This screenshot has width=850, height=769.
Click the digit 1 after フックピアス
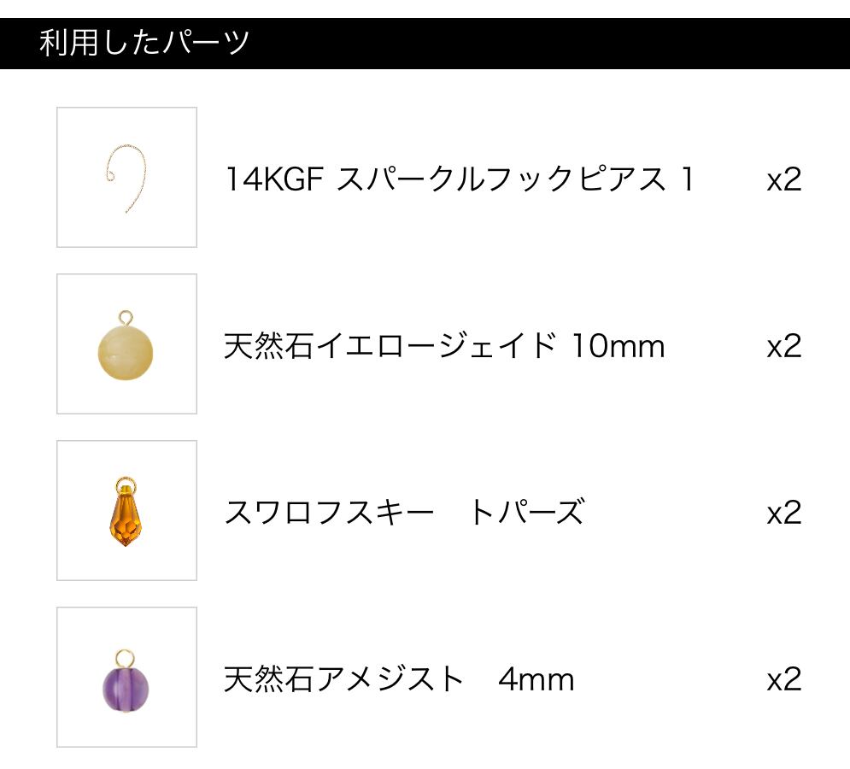coord(686,179)
